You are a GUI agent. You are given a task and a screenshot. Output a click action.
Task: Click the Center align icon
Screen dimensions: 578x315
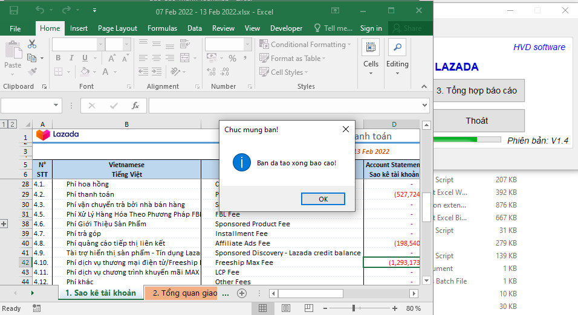pyautogui.click(x=157, y=58)
